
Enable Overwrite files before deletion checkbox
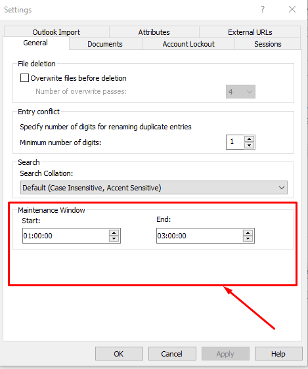click(x=24, y=78)
